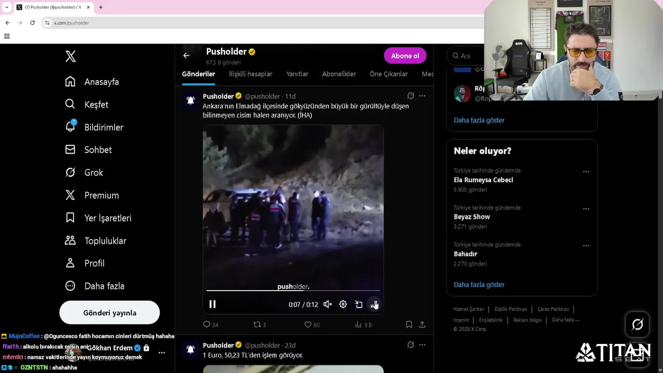
Task: Open Grok icon on Elmadağ post
Action: 411,96
